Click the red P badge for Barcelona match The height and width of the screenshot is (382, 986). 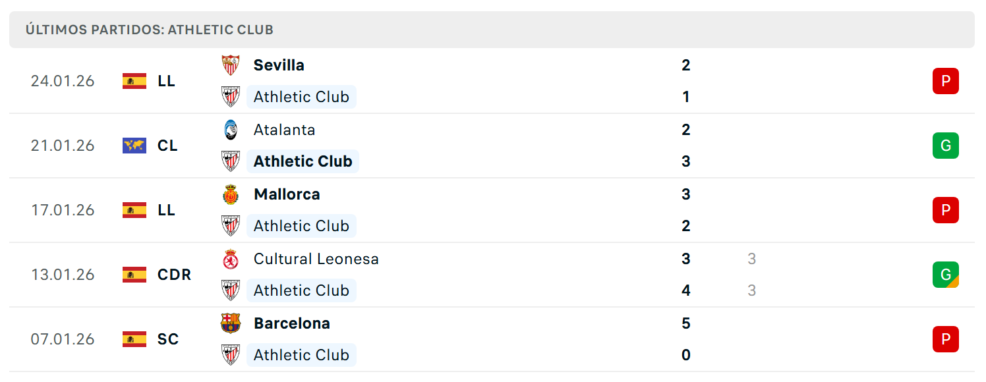[946, 339]
